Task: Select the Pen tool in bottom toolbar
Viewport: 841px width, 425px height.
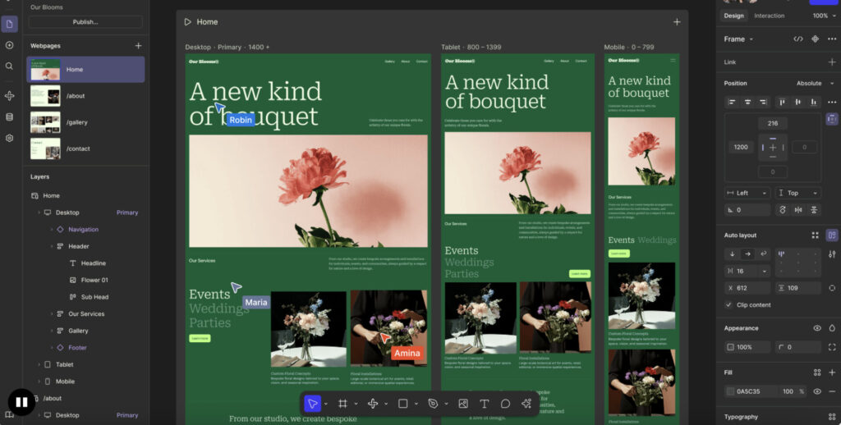Action: point(433,404)
